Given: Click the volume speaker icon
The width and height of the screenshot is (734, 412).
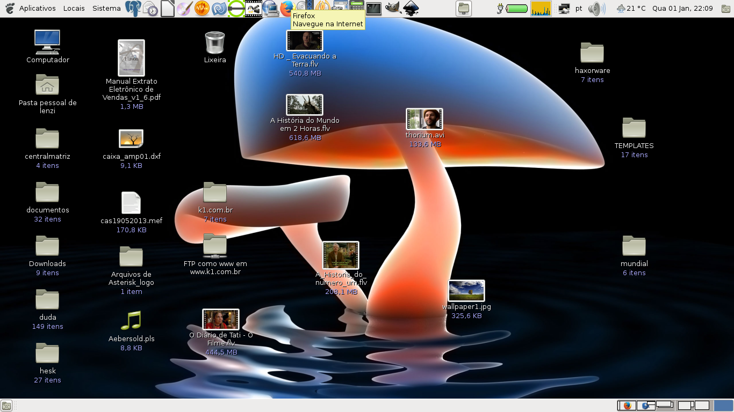Looking at the screenshot, I should (596, 8).
